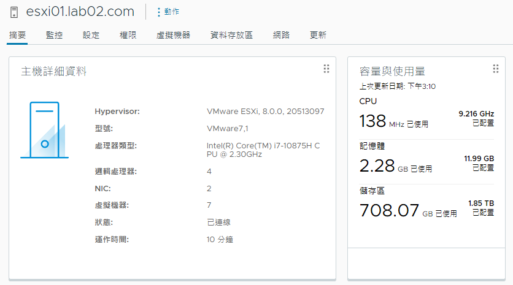Switch to the 資料存放區 tab
Viewport: 513px width, 285px height.
[231, 35]
